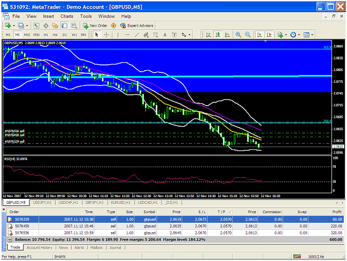Click the yellow diamond MetaEditor icon
The height and width of the screenshot is (261, 347).
point(113,26)
